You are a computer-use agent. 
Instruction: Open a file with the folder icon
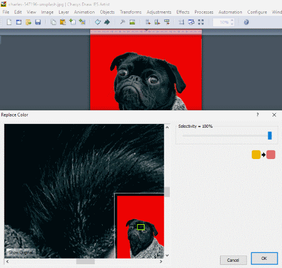point(28,22)
